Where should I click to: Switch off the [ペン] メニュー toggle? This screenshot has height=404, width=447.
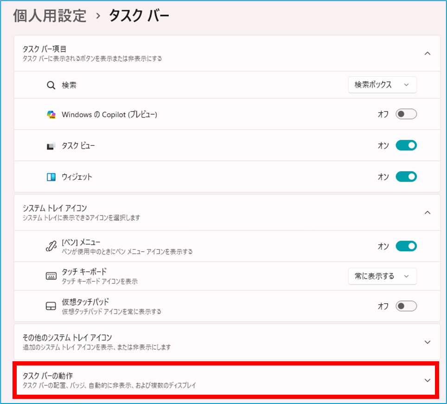tap(406, 246)
